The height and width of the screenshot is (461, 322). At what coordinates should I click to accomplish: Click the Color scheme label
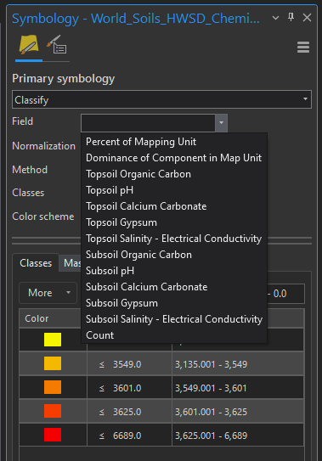pos(43,216)
